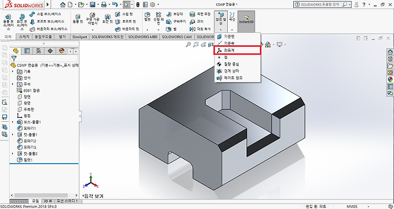Select the 필렛 (Fillet) tool
The image size is (394, 209).
pyautogui.click(x=148, y=17)
